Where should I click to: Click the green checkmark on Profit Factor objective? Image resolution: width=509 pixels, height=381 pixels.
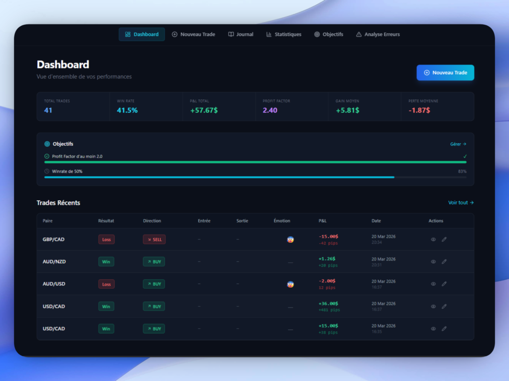(465, 156)
